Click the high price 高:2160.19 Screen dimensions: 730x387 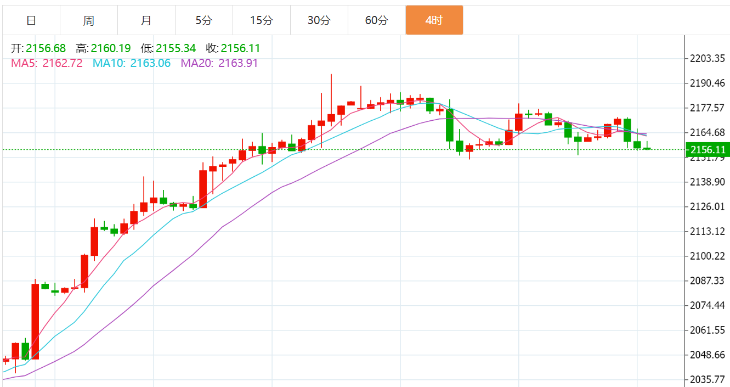(103, 49)
